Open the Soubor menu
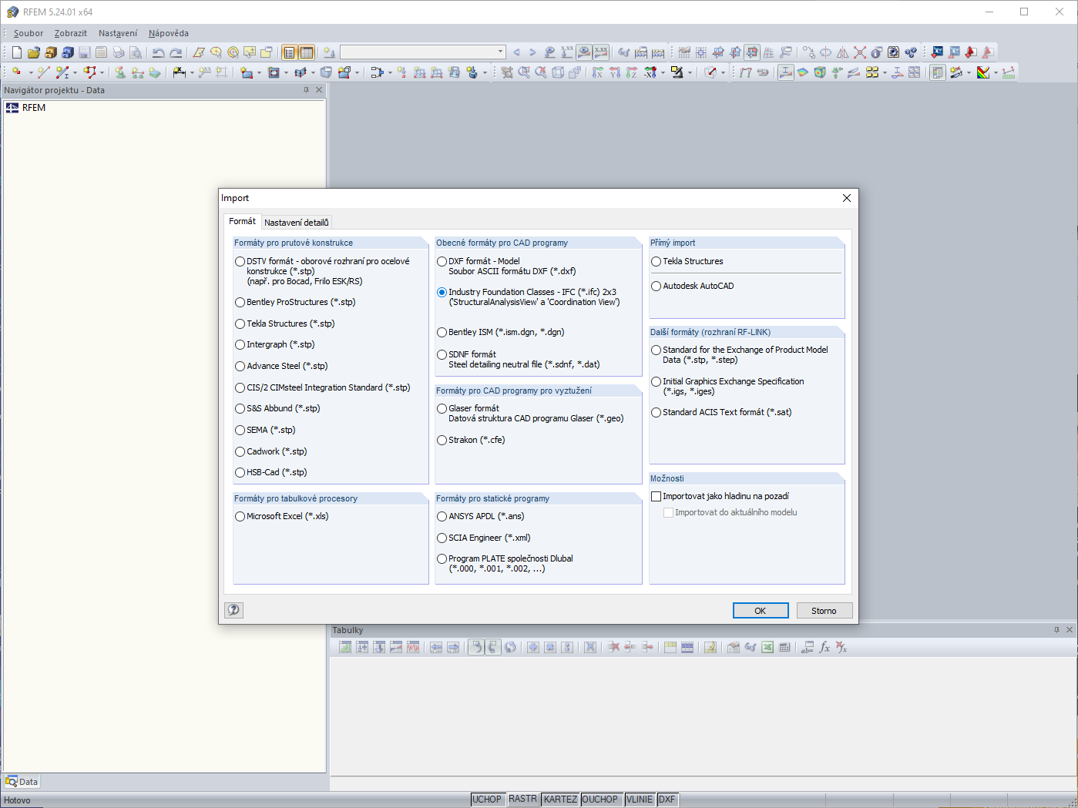Screen dimensions: 1078x808 point(28,33)
